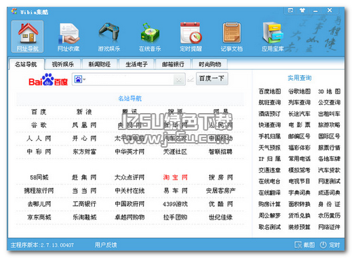This screenshot has height=258, width=352.
Task: Click the Baidu logo
Action: [48, 79]
